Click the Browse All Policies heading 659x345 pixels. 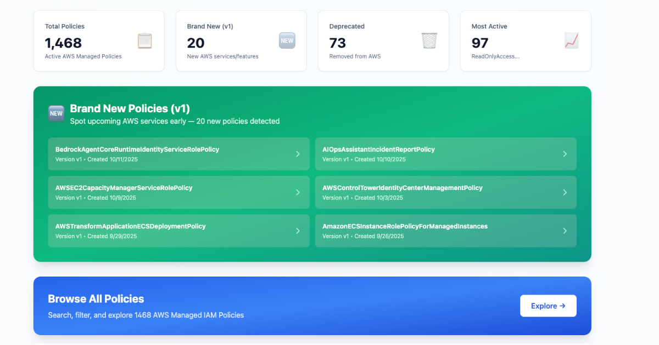coord(96,299)
